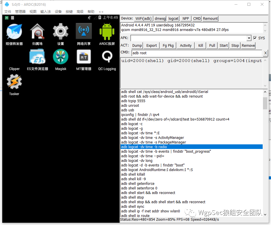The image size is (271, 225).
Task: Open the Clipper app
Action: pyautogui.click(x=14, y=69)
